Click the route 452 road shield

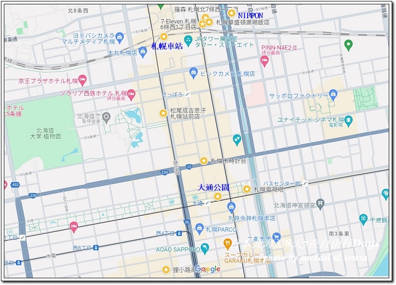point(15,185)
